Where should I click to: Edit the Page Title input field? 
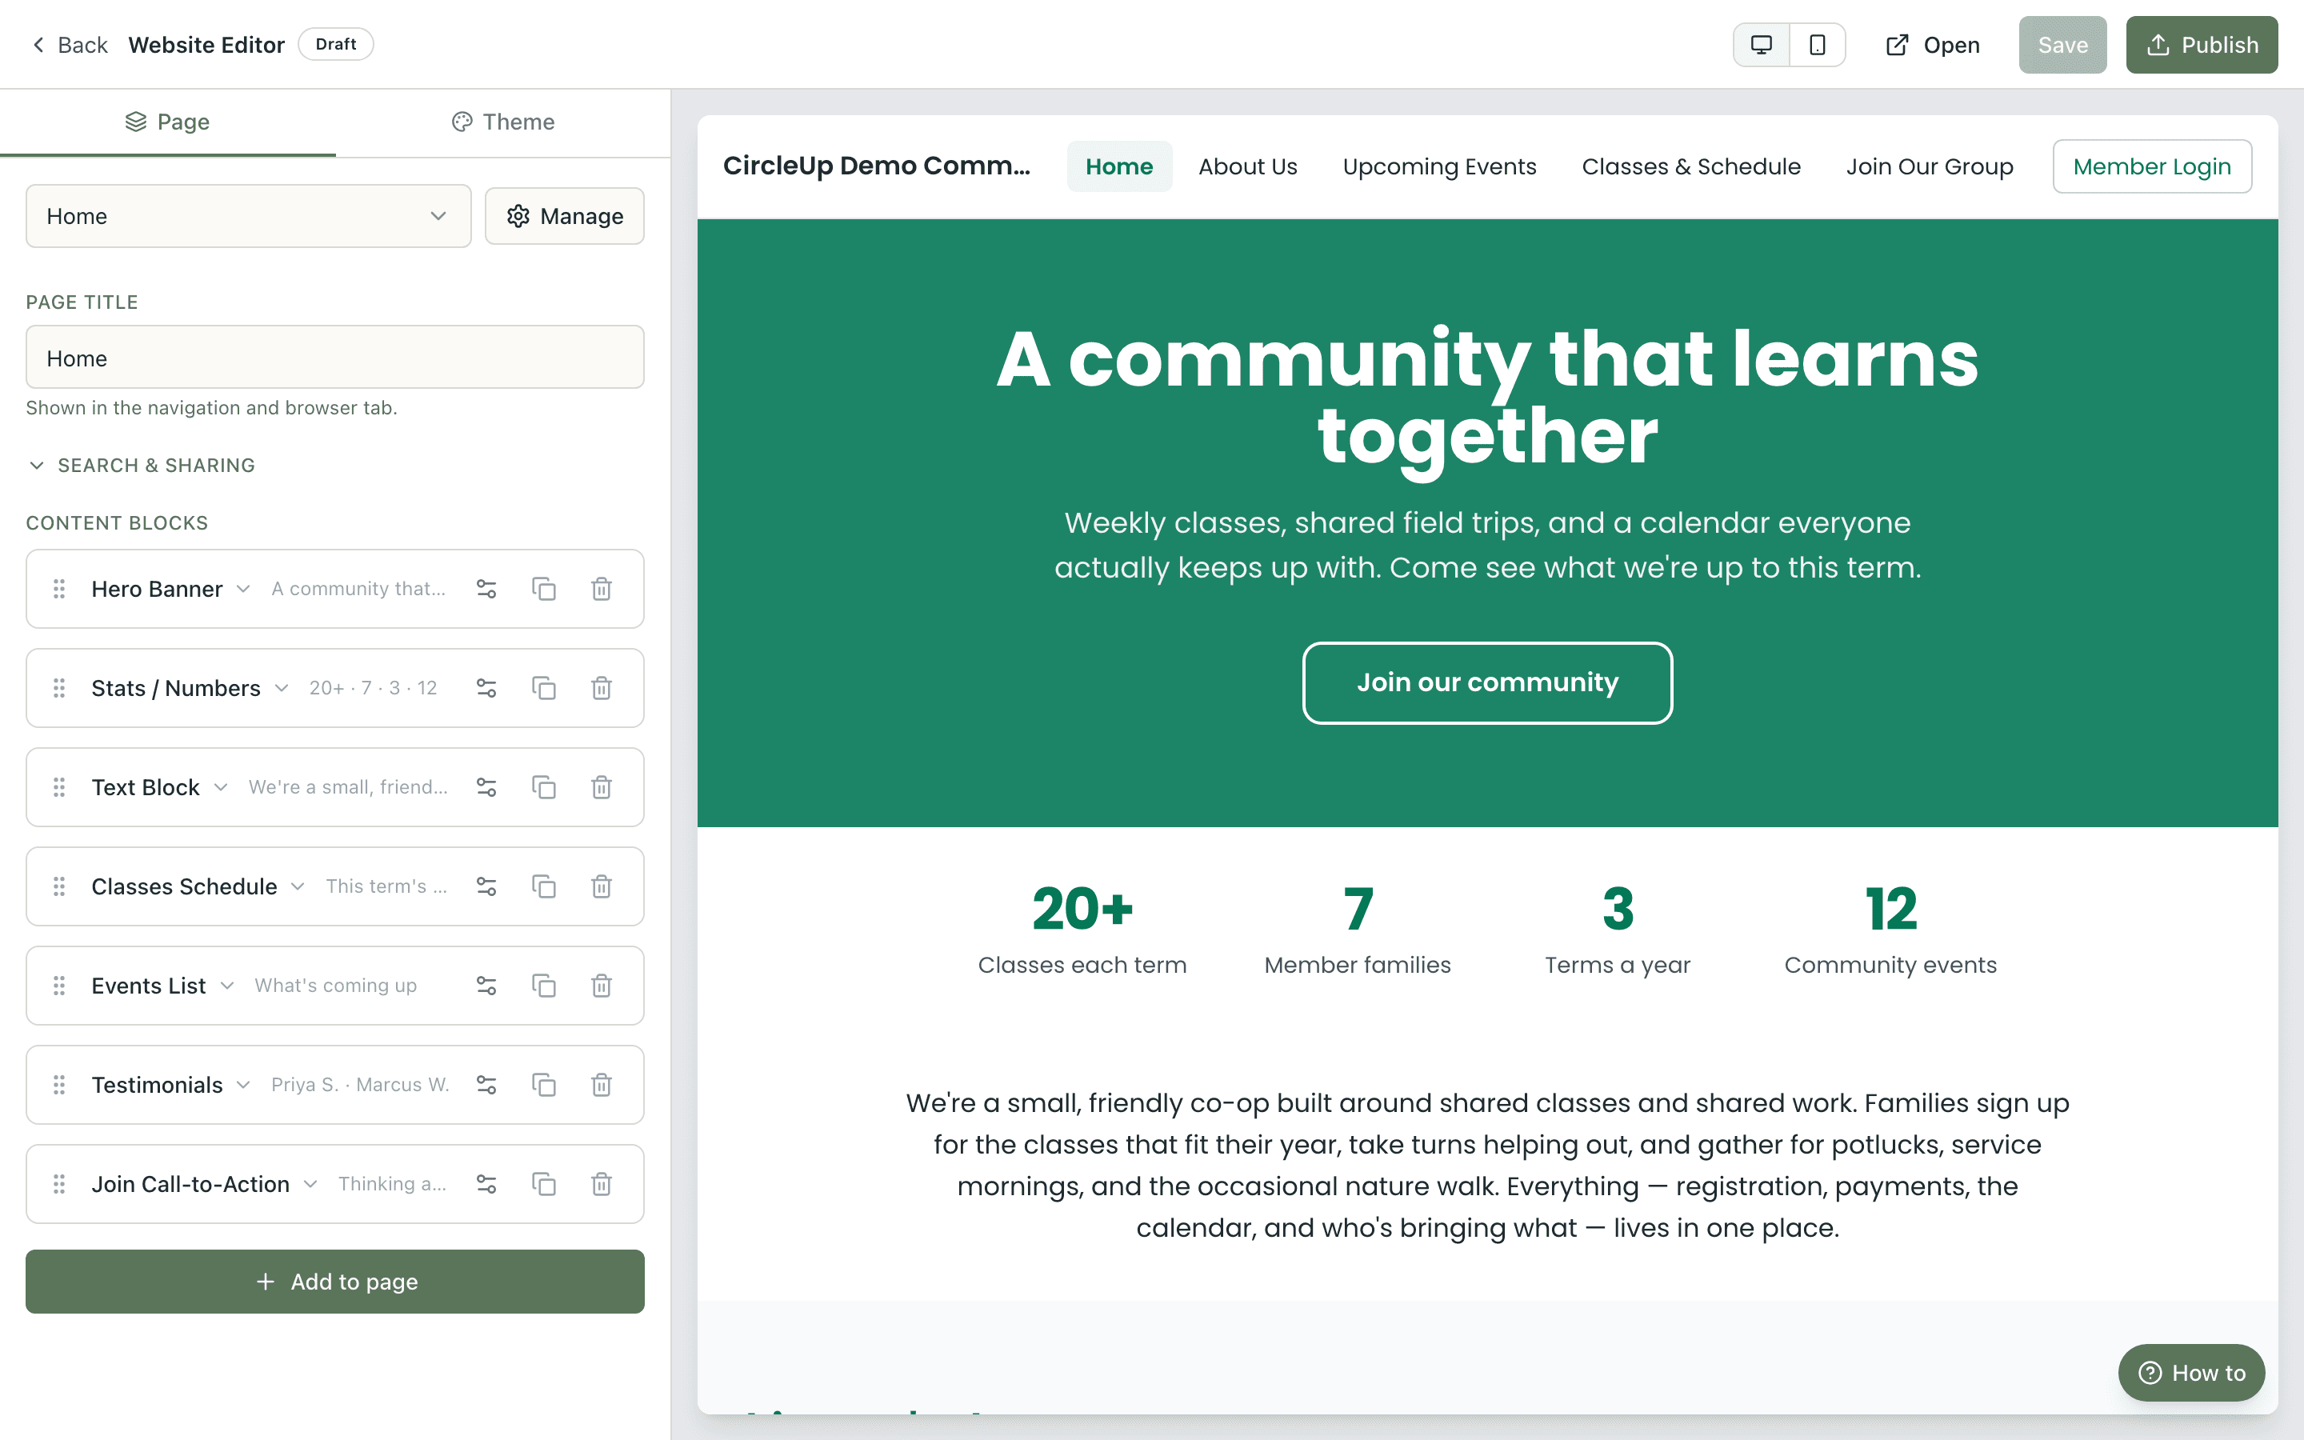pyautogui.click(x=335, y=357)
